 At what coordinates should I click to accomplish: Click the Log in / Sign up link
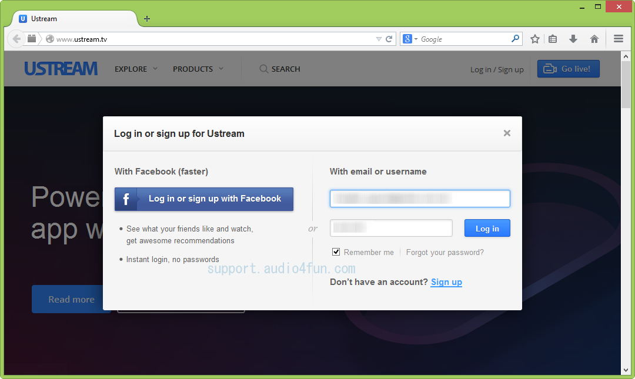pos(497,70)
